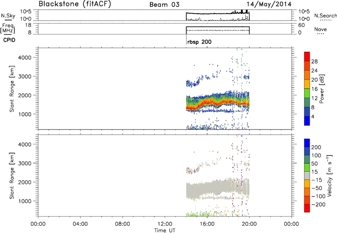
Task: Click the '20:00' time axis tick label
Action: (249, 224)
